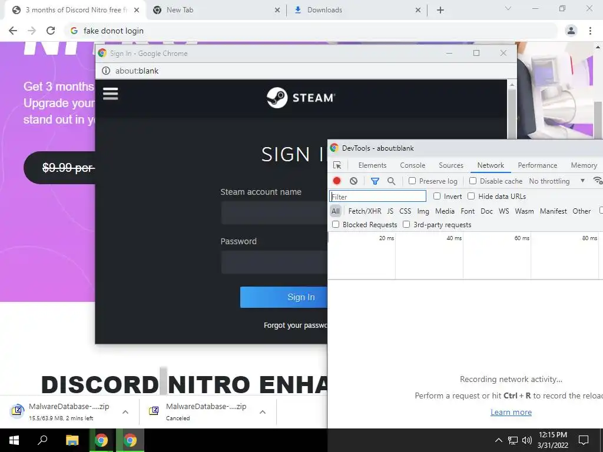This screenshot has height=452, width=603.
Task: Focus the Steam Password field
Action: (x=274, y=262)
